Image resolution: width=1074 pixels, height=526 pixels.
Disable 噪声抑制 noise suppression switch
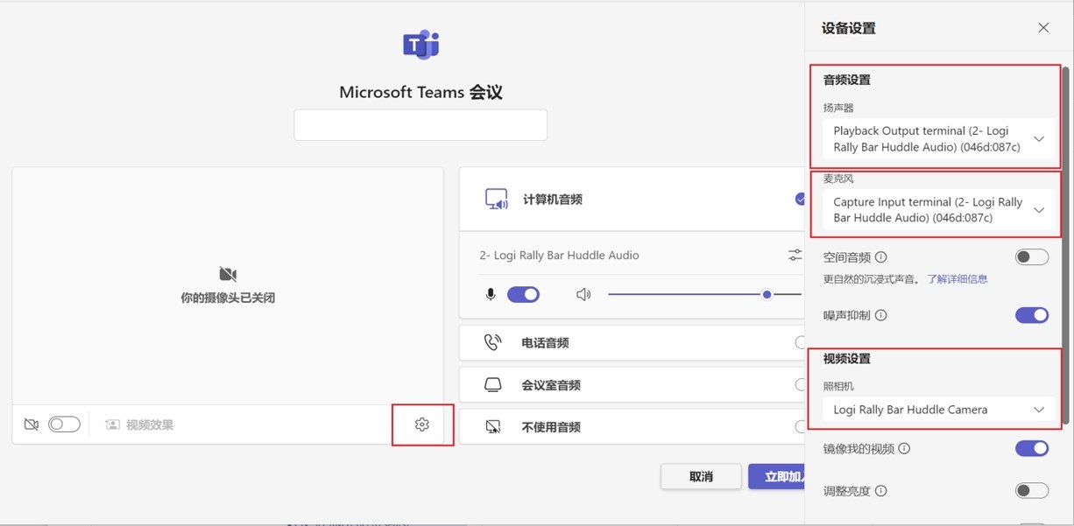tap(1032, 315)
